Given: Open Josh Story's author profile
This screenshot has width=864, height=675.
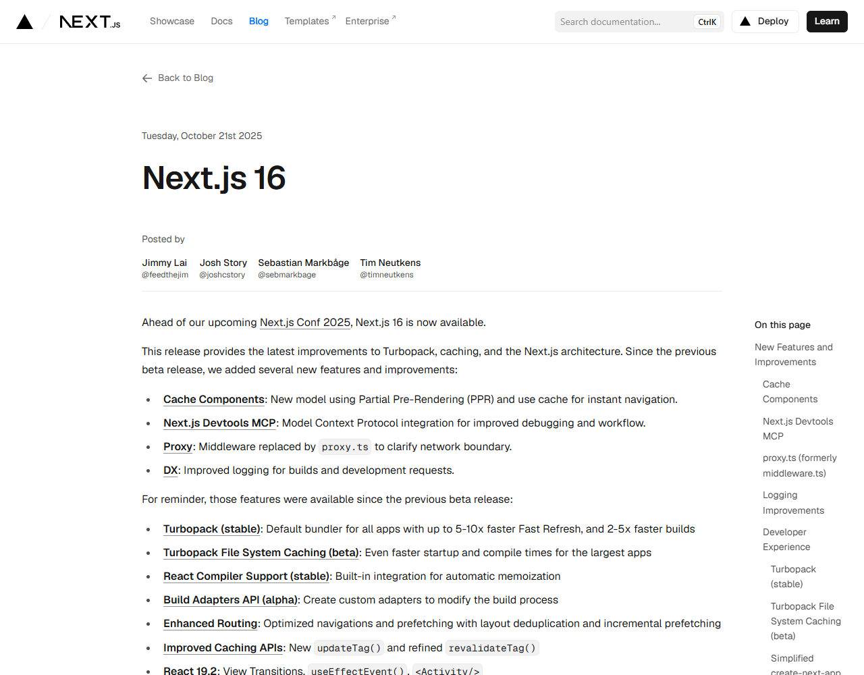Looking at the screenshot, I should tap(223, 268).
